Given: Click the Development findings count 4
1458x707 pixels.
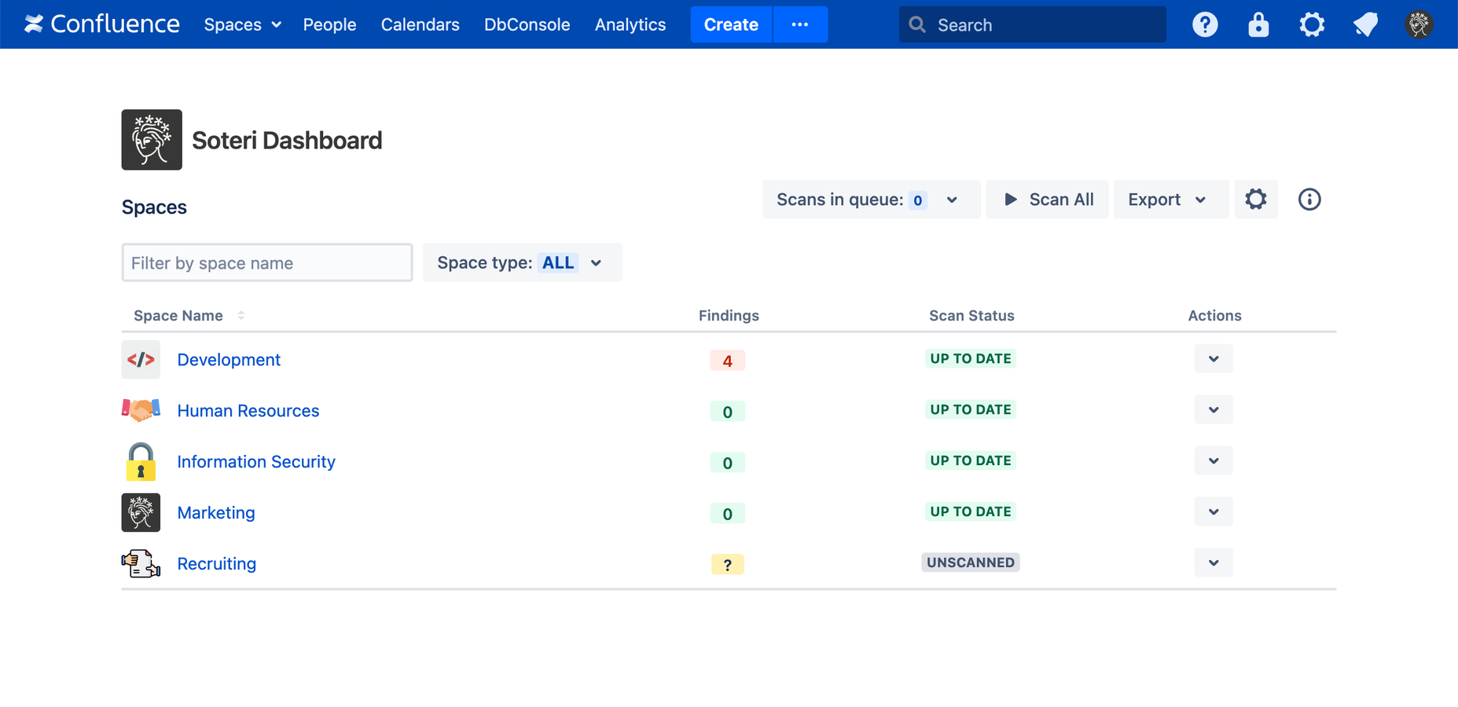Looking at the screenshot, I should 728,361.
